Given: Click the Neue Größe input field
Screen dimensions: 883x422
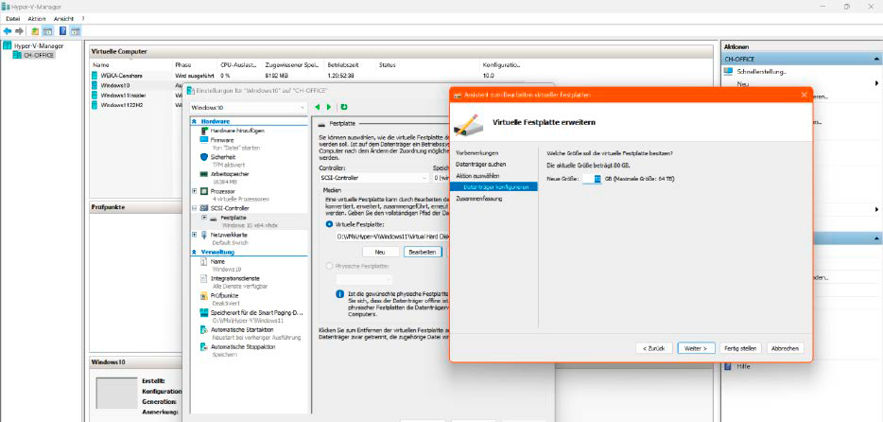Looking at the screenshot, I should point(592,179).
